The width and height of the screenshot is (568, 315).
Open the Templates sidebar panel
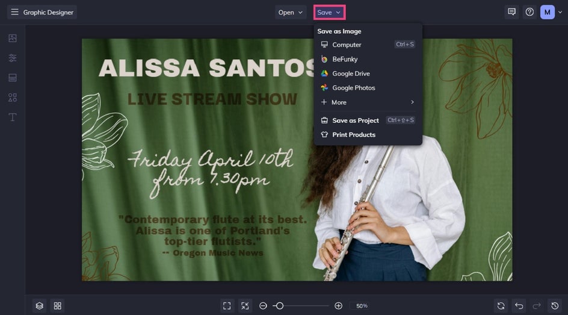point(13,78)
